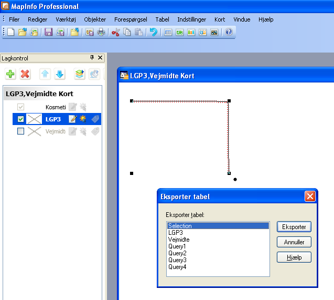Toggle selectable icon on Vejmidte layer
This screenshot has height=300, width=334.
pyautogui.click(x=83, y=131)
